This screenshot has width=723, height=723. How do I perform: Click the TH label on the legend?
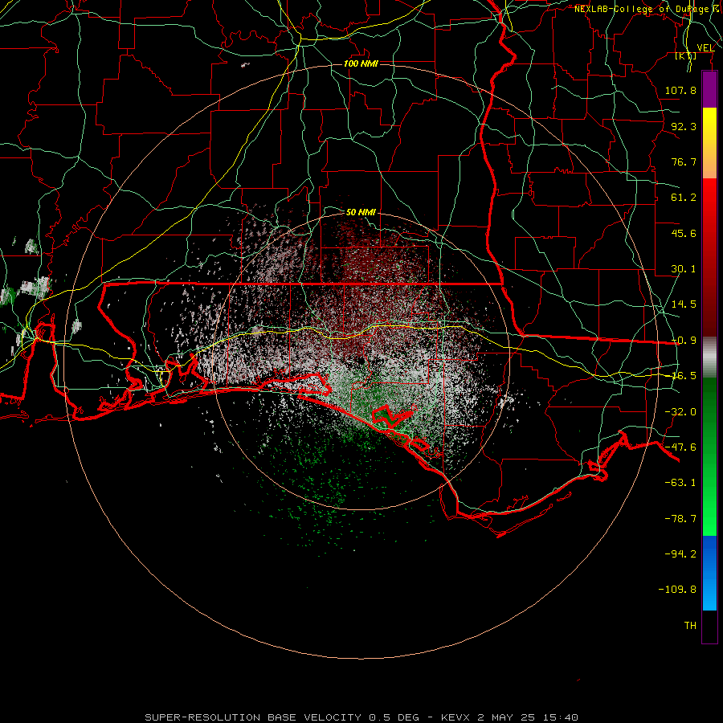click(x=690, y=626)
